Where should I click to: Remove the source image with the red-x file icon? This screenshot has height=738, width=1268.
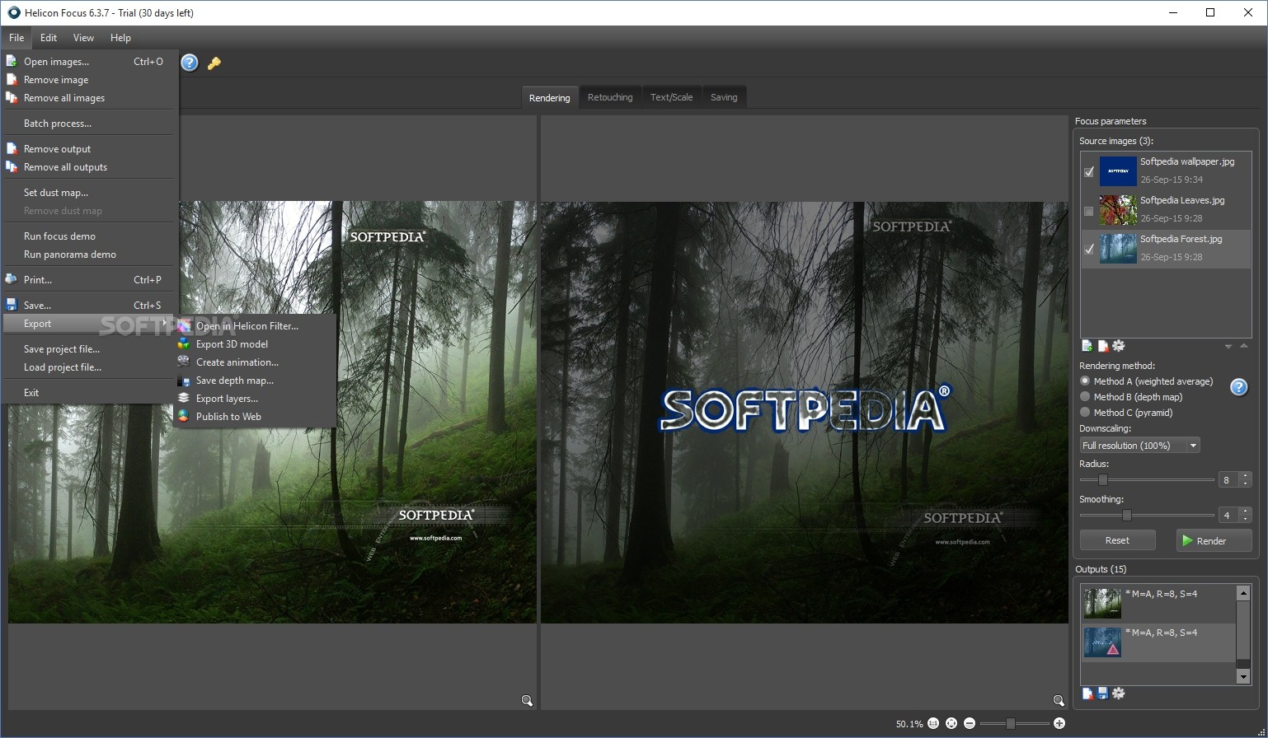pyautogui.click(x=1103, y=346)
